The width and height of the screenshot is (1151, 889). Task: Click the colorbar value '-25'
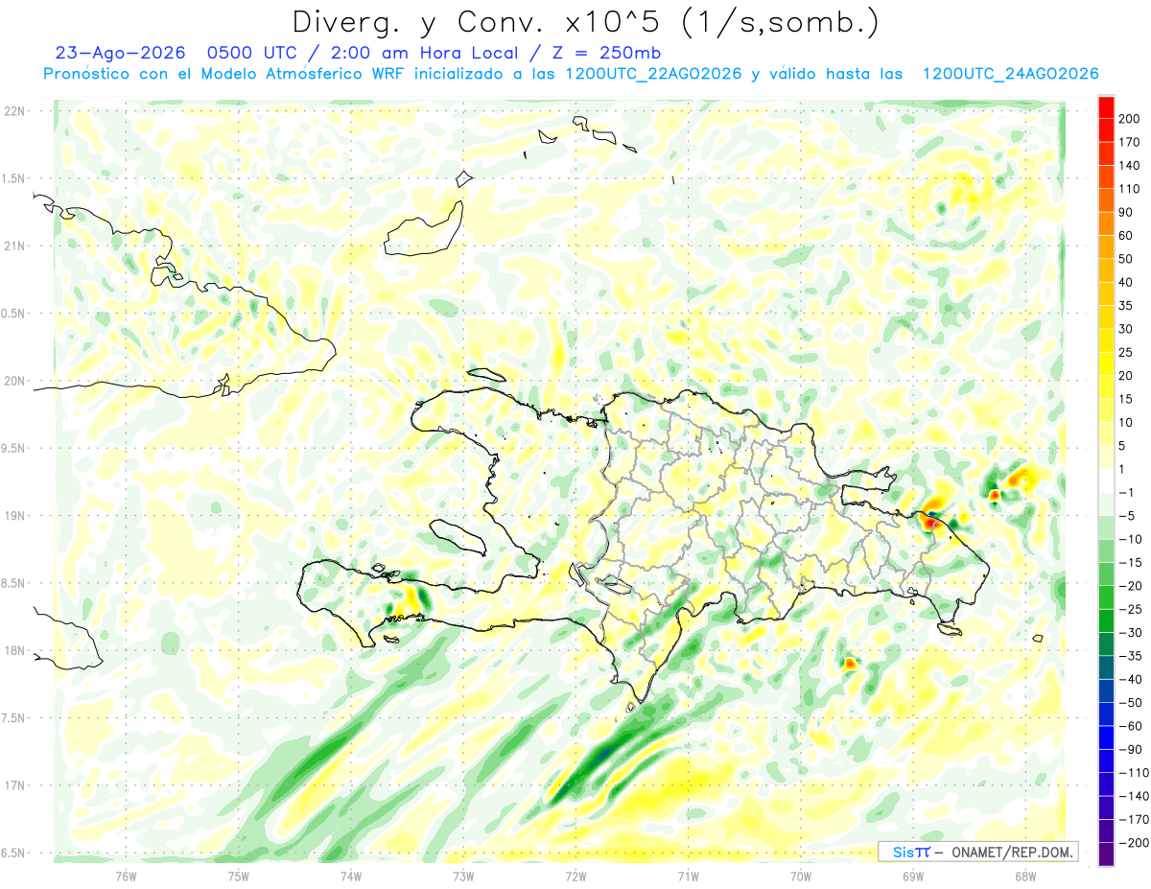tap(1130, 609)
